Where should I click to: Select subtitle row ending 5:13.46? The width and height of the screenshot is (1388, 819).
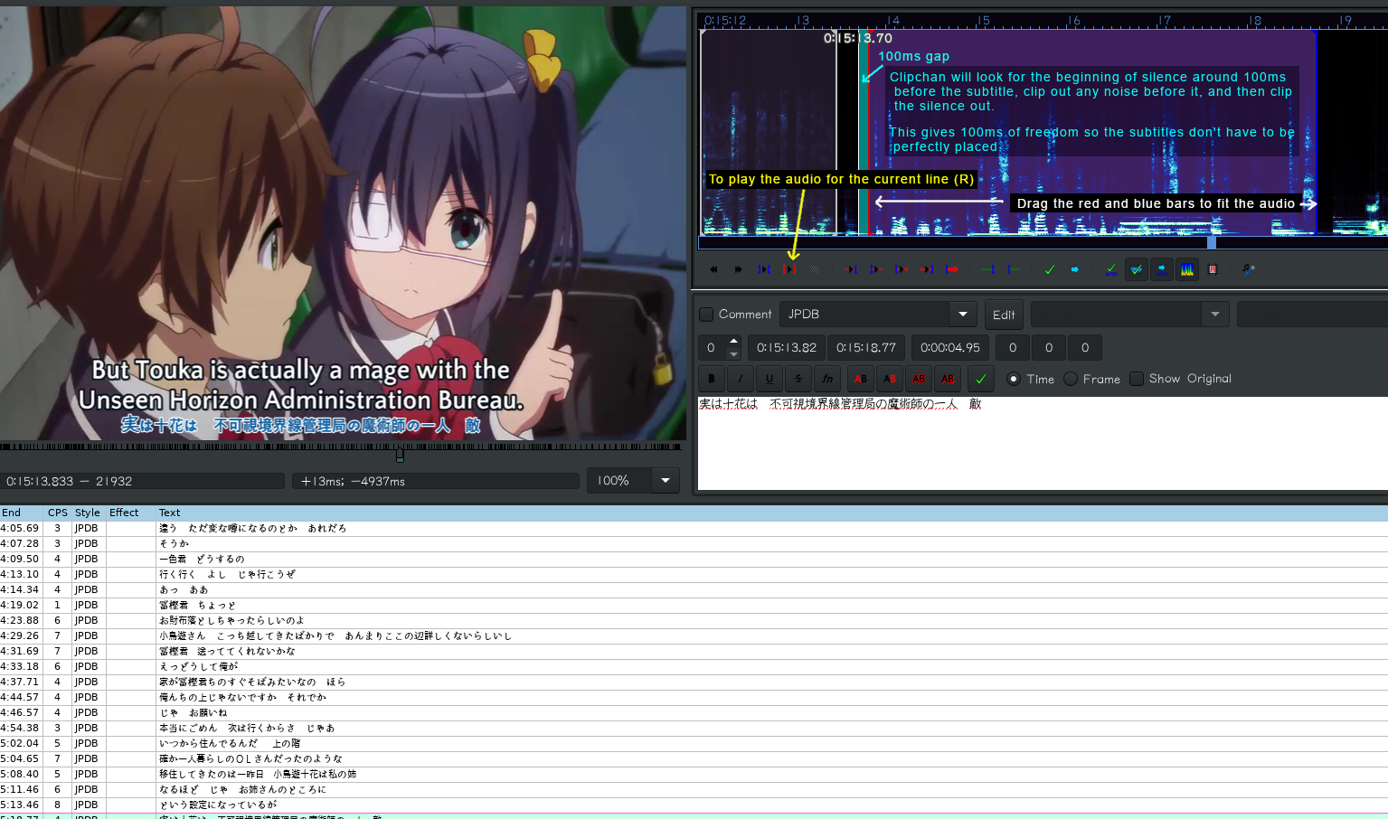pyautogui.click(x=694, y=805)
